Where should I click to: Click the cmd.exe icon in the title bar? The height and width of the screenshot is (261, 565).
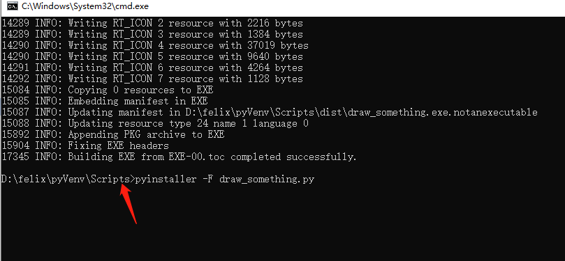coord(12,6)
